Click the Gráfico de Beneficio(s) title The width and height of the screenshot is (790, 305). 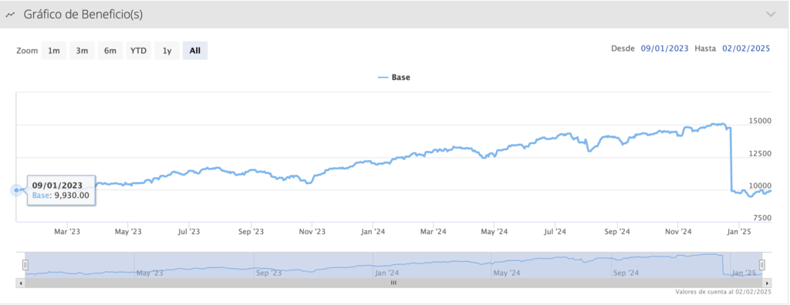click(x=83, y=15)
